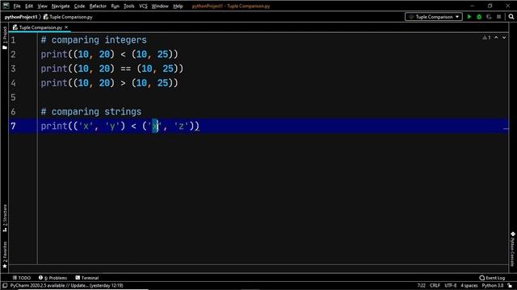Open the Terminal tool window

[x=87, y=278]
